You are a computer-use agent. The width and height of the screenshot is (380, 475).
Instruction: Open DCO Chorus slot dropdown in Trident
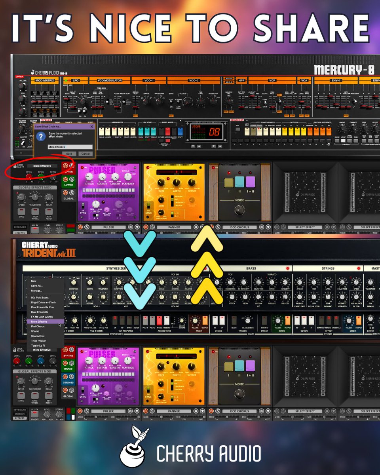pyautogui.click(x=268, y=411)
